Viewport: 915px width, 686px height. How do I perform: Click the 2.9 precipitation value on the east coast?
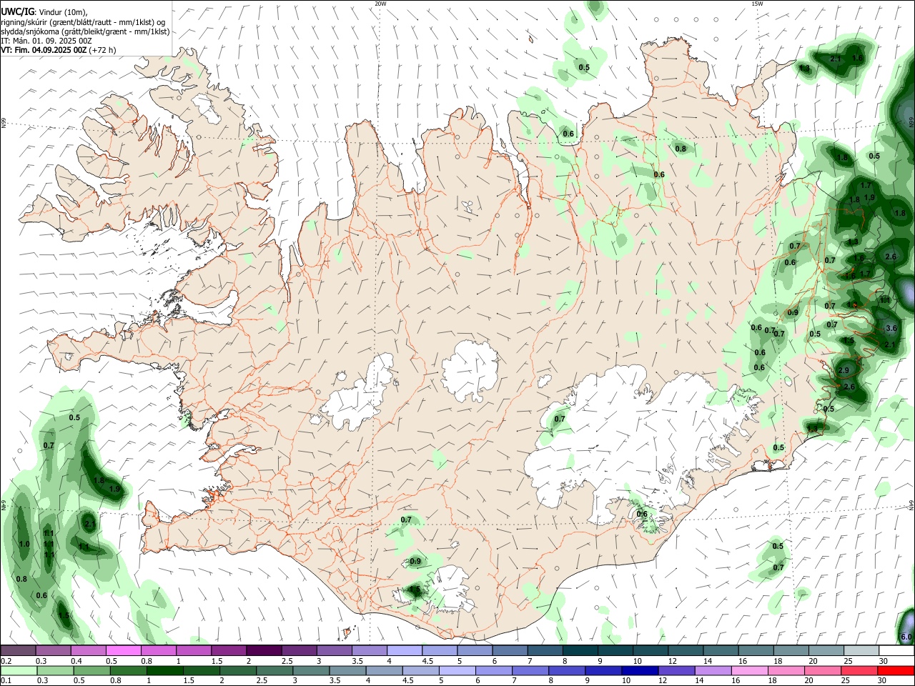[x=844, y=371]
